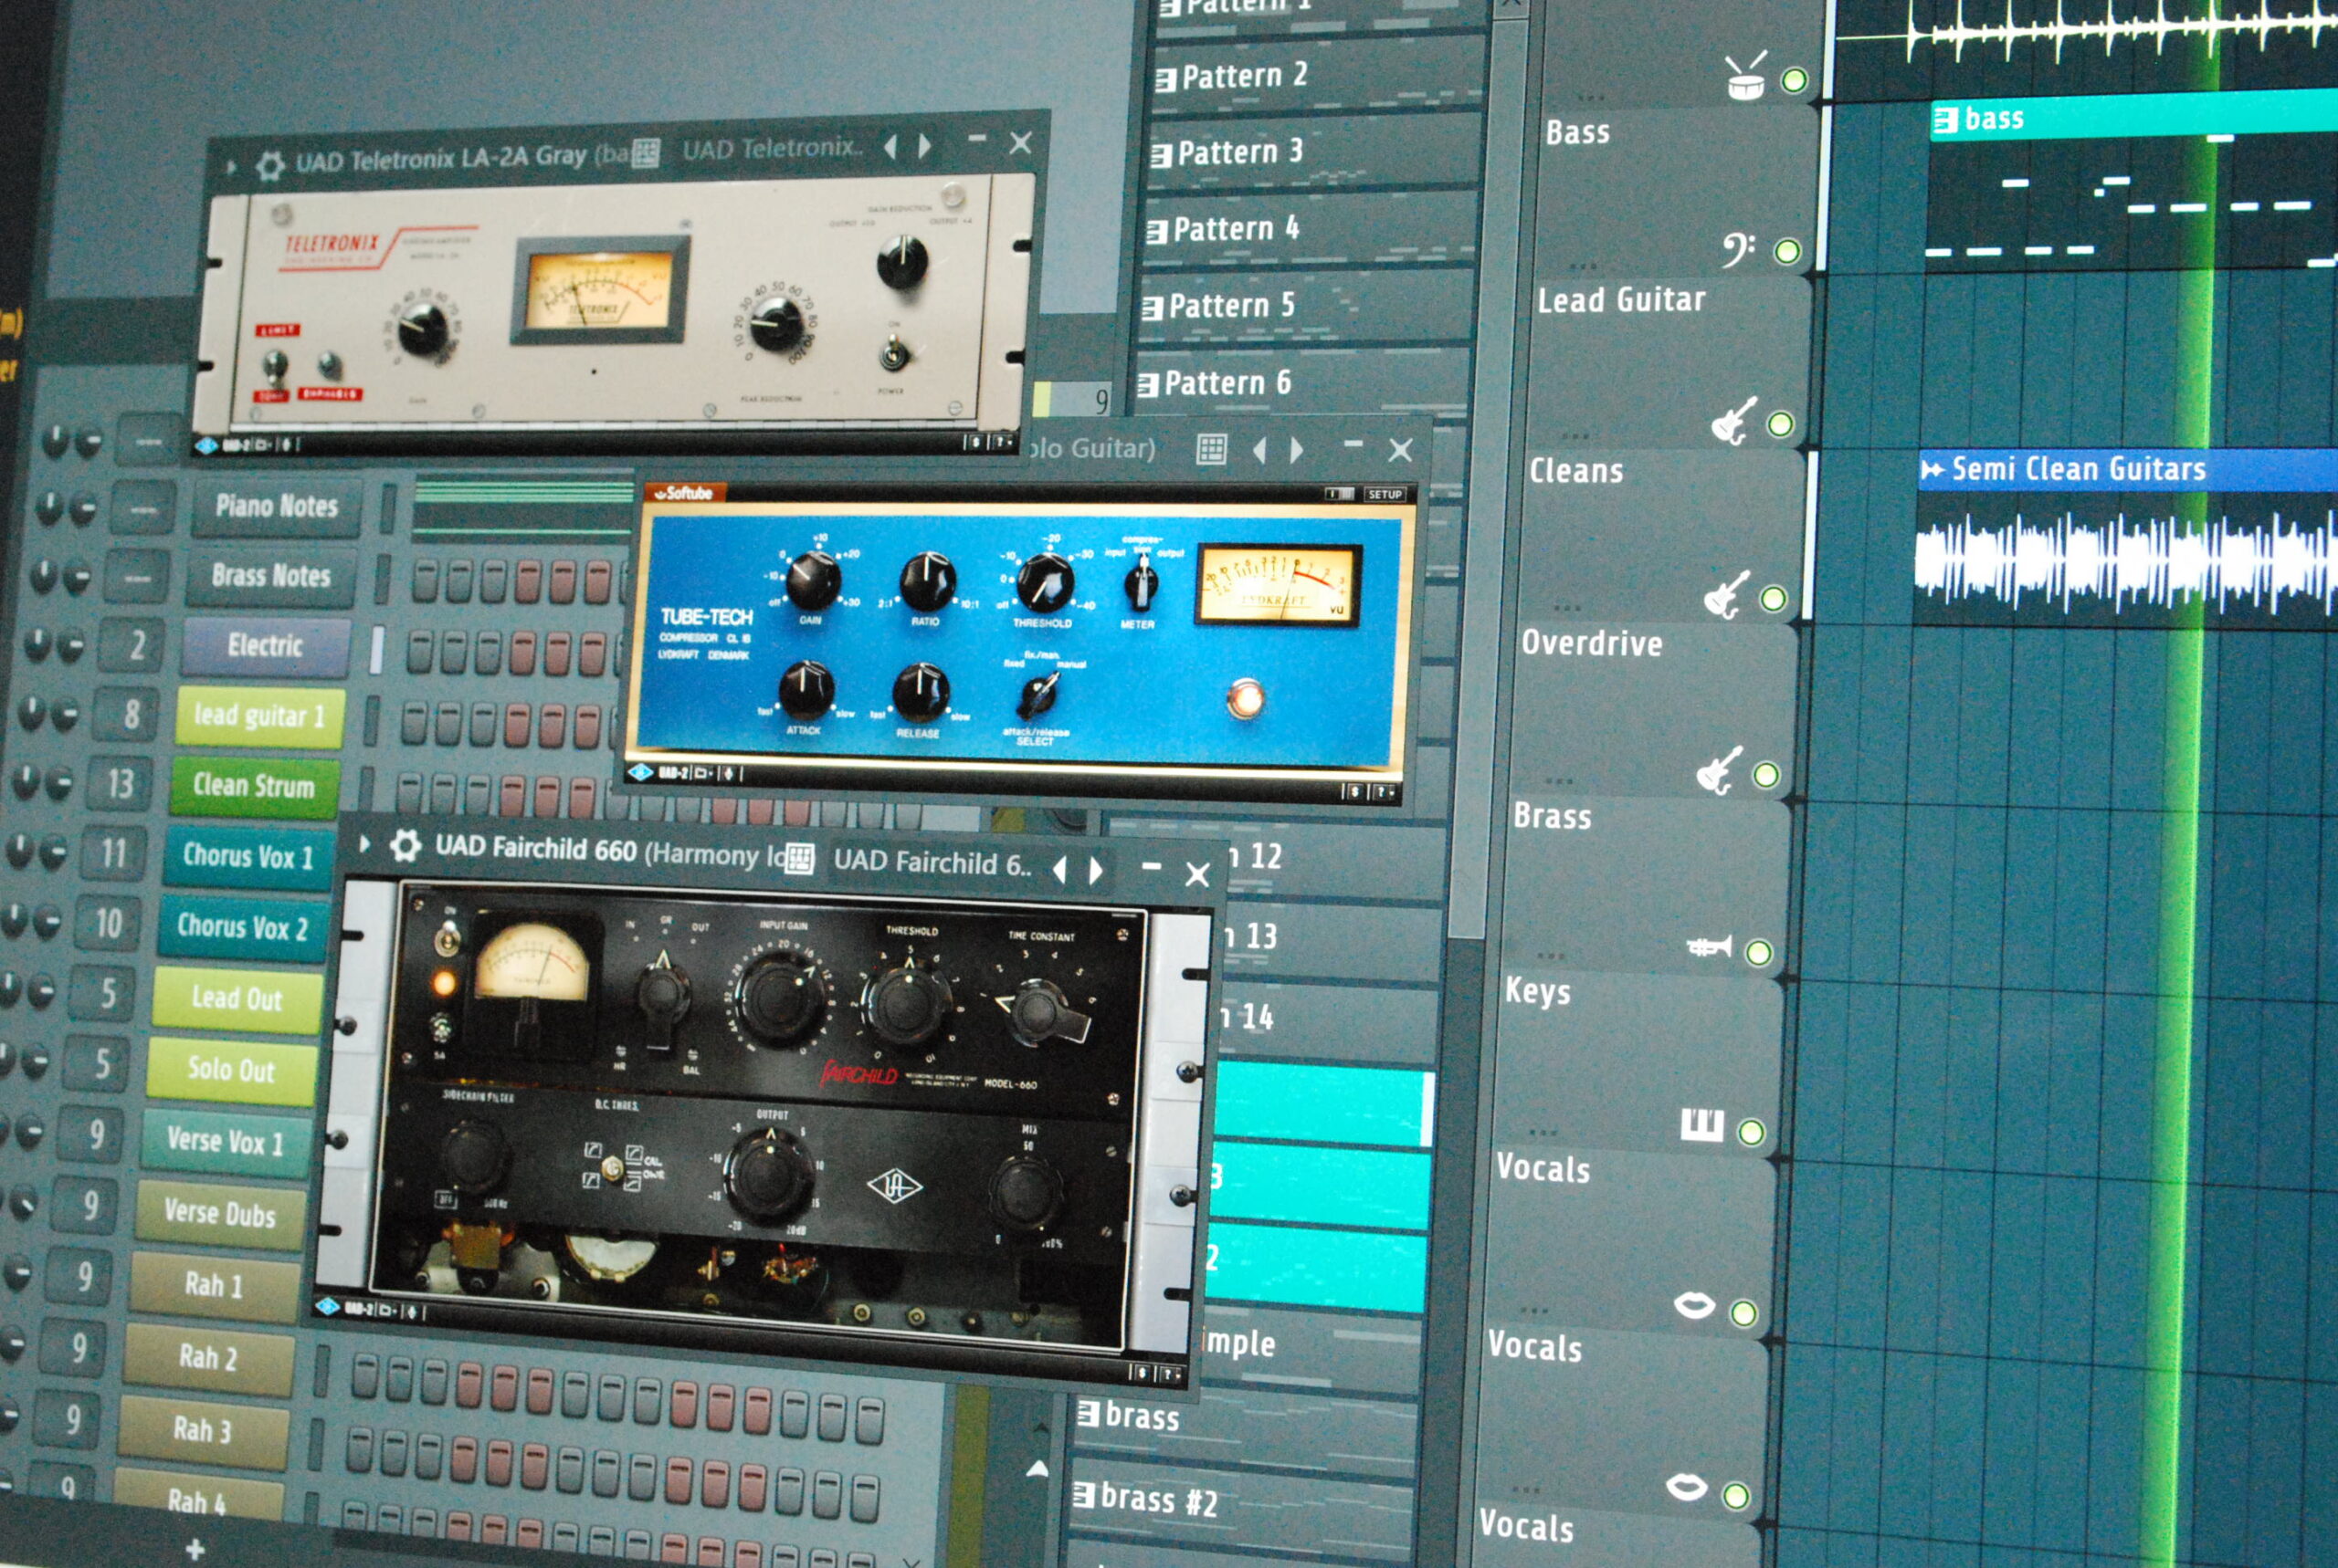Click lips icon on second Vocals track
This screenshot has height=1568, width=2338.
click(x=1687, y=1487)
